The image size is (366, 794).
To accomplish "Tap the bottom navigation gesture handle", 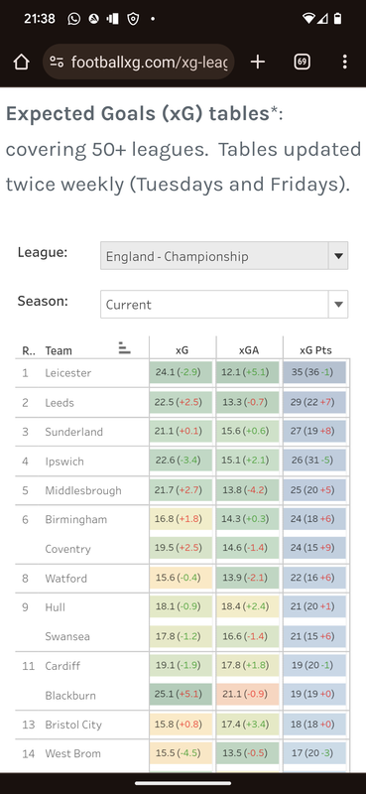I will click(183, 783).
